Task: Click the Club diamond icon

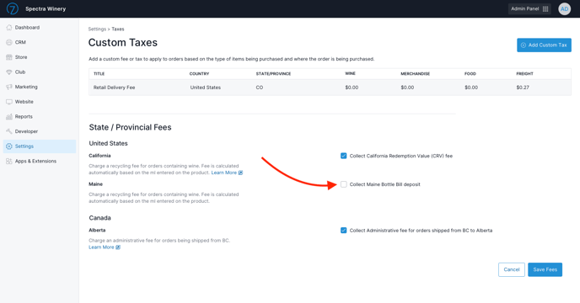Action: coord(9,72)
